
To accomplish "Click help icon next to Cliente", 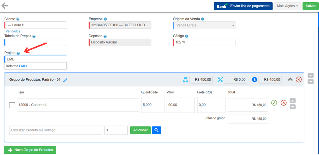I will [18, 19].
